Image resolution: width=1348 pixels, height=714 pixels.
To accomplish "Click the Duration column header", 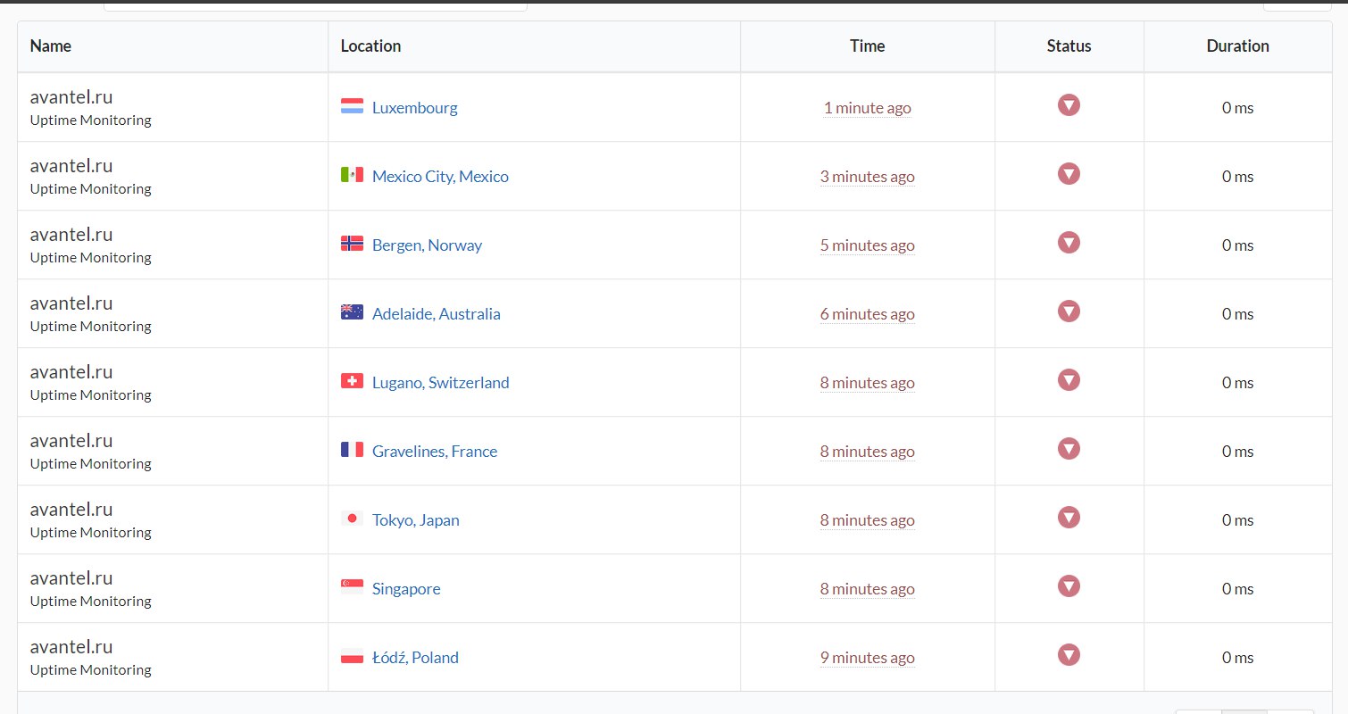I will (x=1237, y=46).
